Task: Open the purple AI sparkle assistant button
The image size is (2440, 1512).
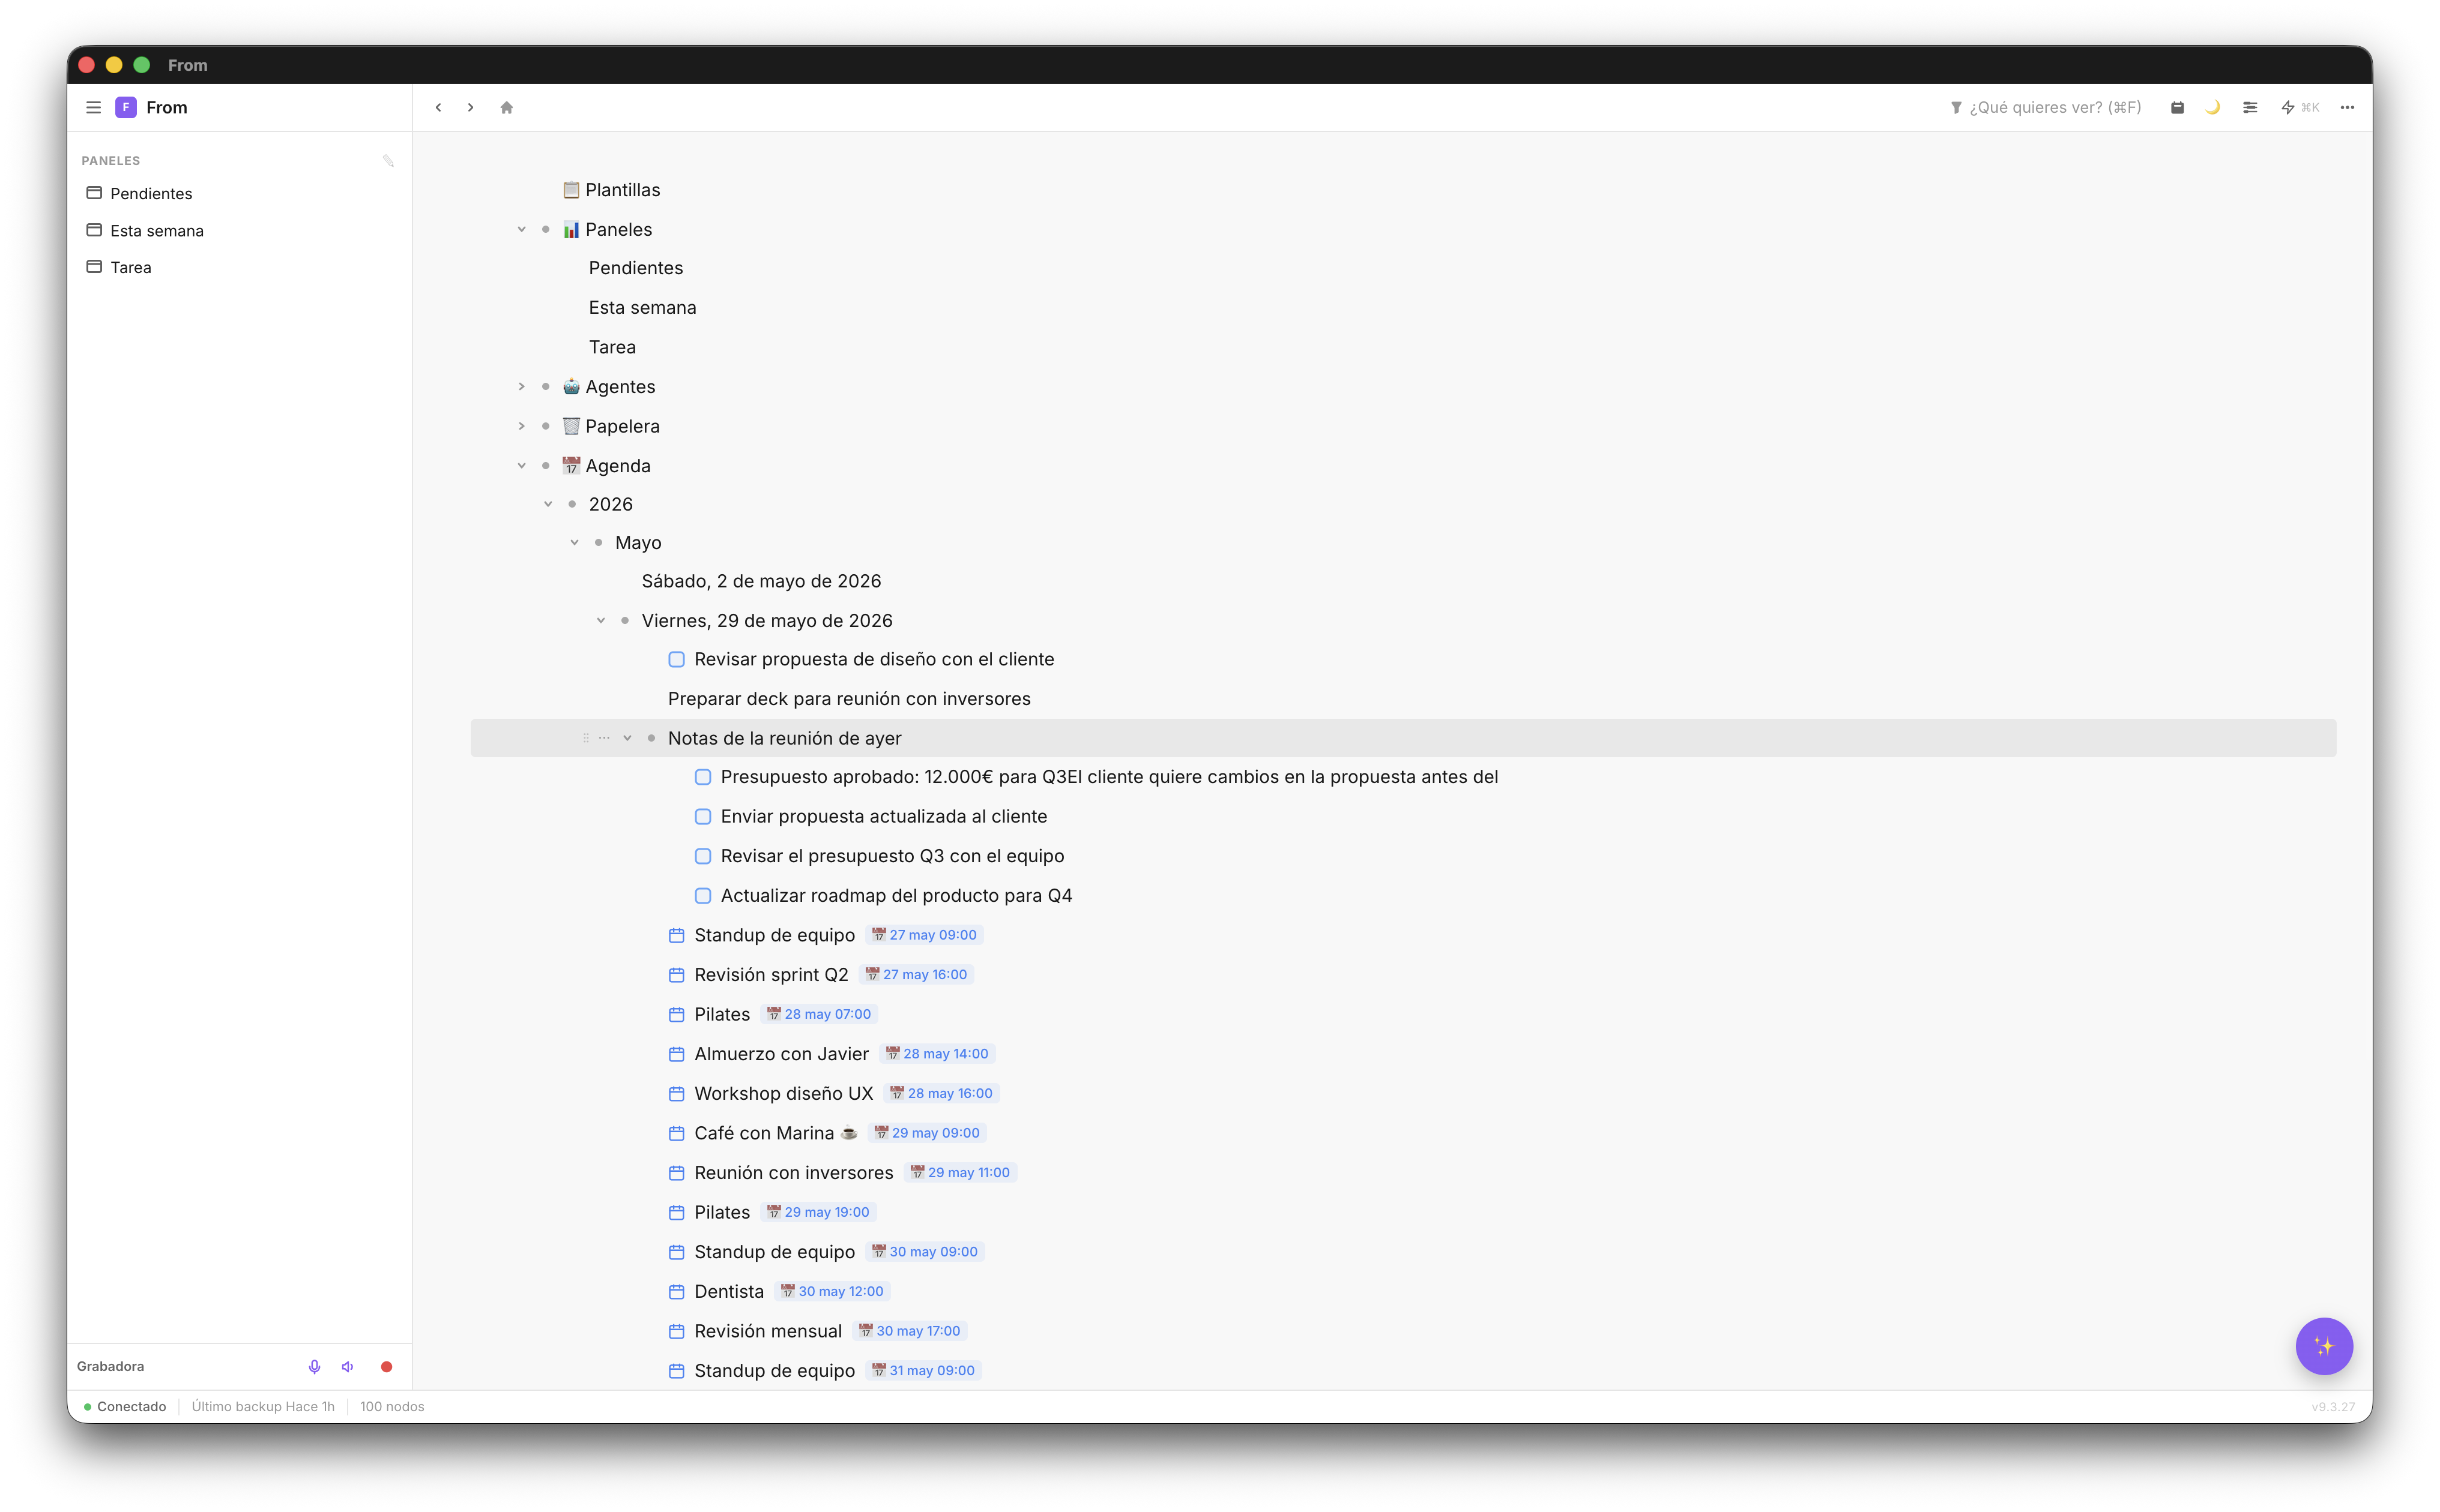Action: [2323, 1346]
